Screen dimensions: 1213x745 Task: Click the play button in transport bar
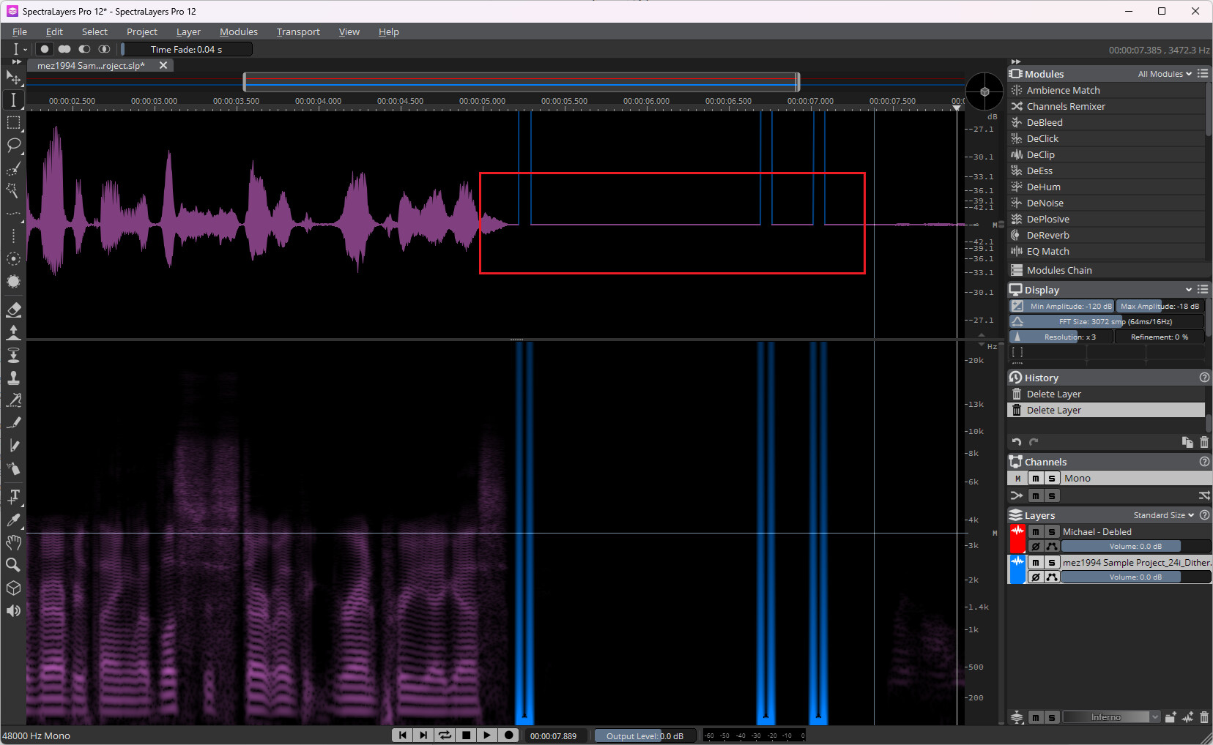(x=487, y=735)
